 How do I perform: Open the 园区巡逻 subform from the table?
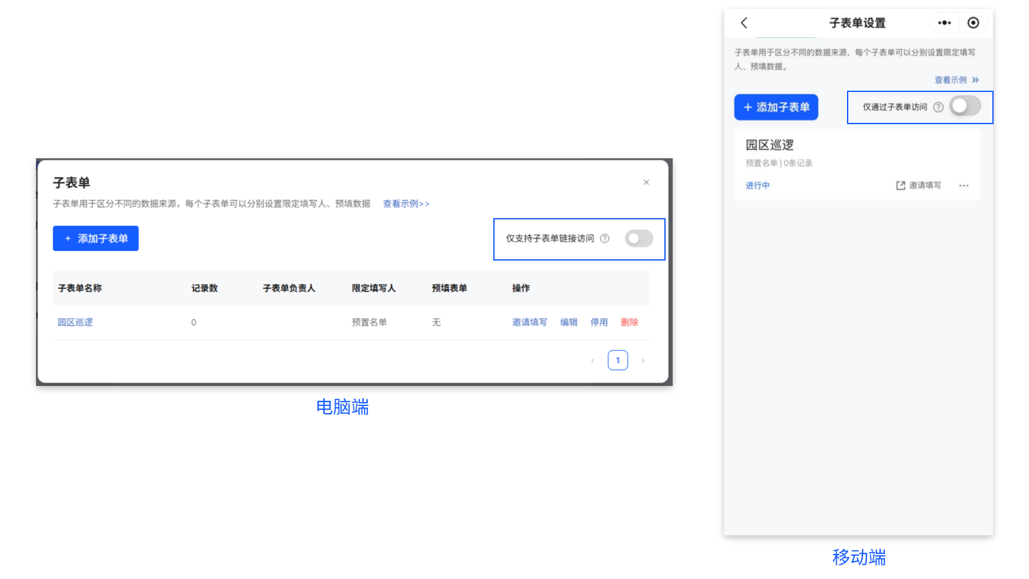point(75,322)
